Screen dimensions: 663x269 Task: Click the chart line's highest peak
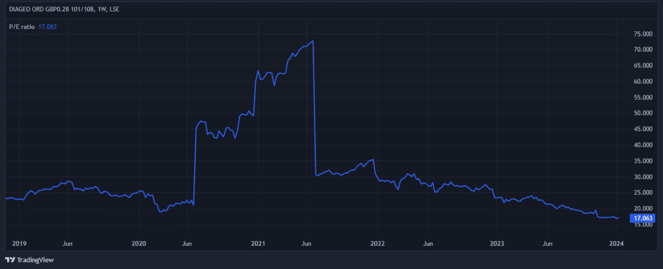(x=313, y=41)
